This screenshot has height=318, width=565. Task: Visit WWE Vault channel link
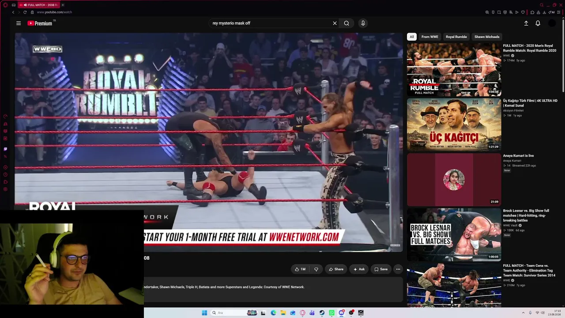point(511,225)
